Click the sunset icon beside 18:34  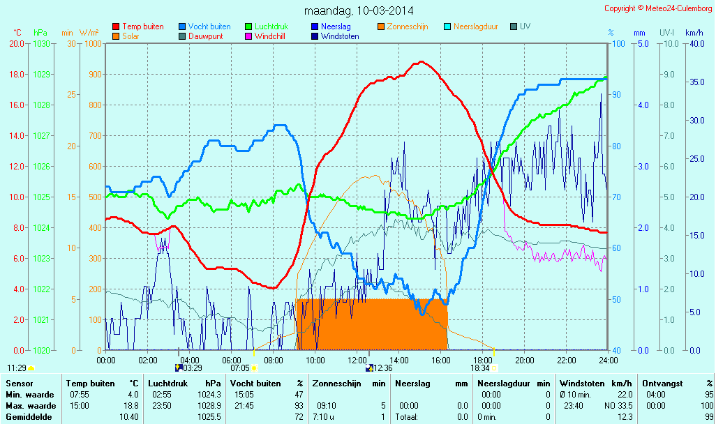pyautogui.click(x=495, y=368)
